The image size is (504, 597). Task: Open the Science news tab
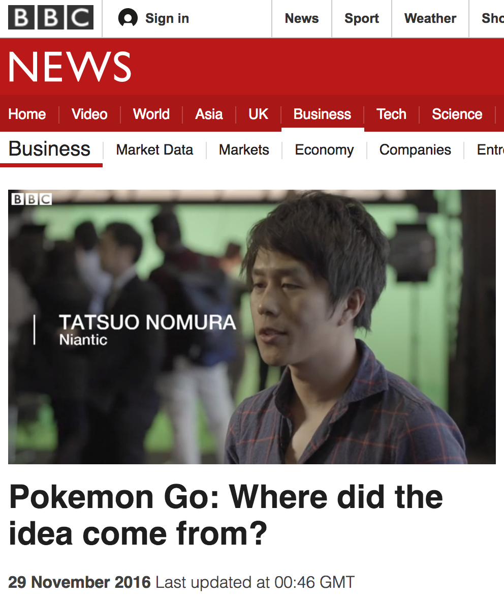(x=457, y=114)
